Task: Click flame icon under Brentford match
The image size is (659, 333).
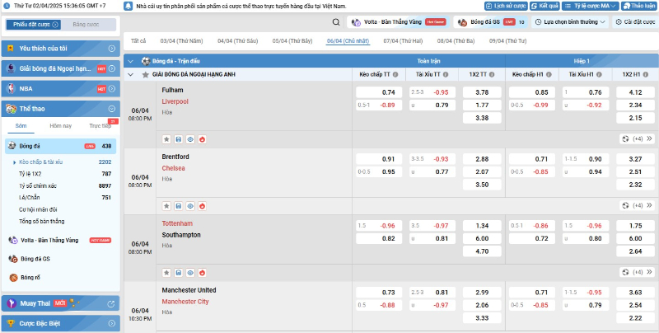Action: pos(202,206)
